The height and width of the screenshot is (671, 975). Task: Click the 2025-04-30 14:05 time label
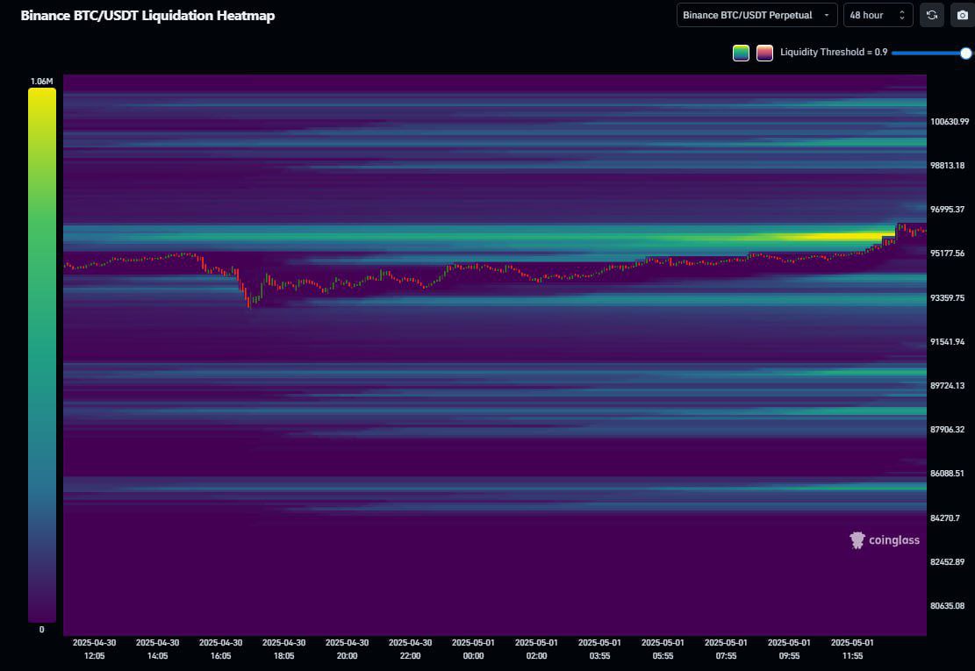tap(157, 649)
